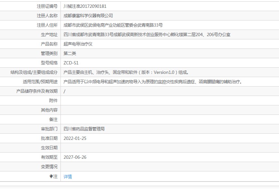The image size is (279, 189).
Task: Click the 生产地址 label
Action: (49, 34)
